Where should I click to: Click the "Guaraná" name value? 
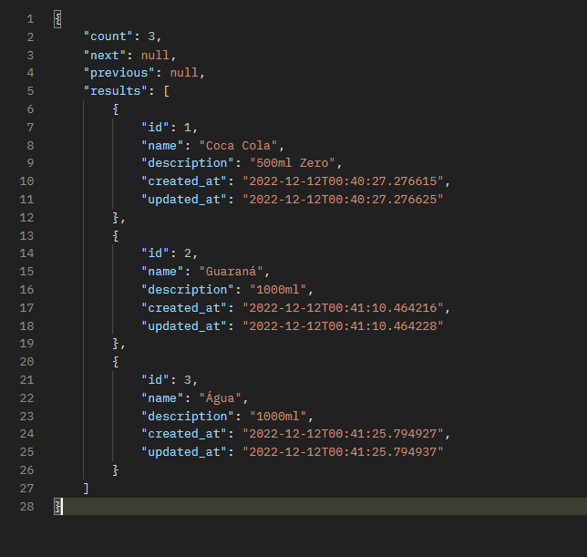pos(233,272)
